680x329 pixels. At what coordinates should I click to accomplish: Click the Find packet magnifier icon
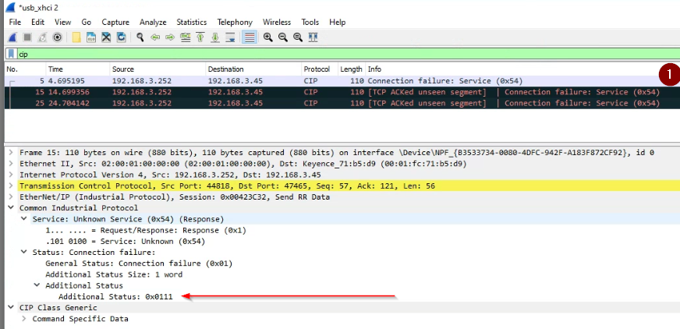tap(140, 37)
